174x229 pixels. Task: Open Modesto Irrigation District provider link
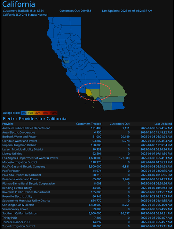19,162
